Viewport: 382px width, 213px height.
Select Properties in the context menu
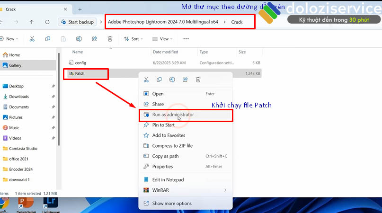[162, 167]
